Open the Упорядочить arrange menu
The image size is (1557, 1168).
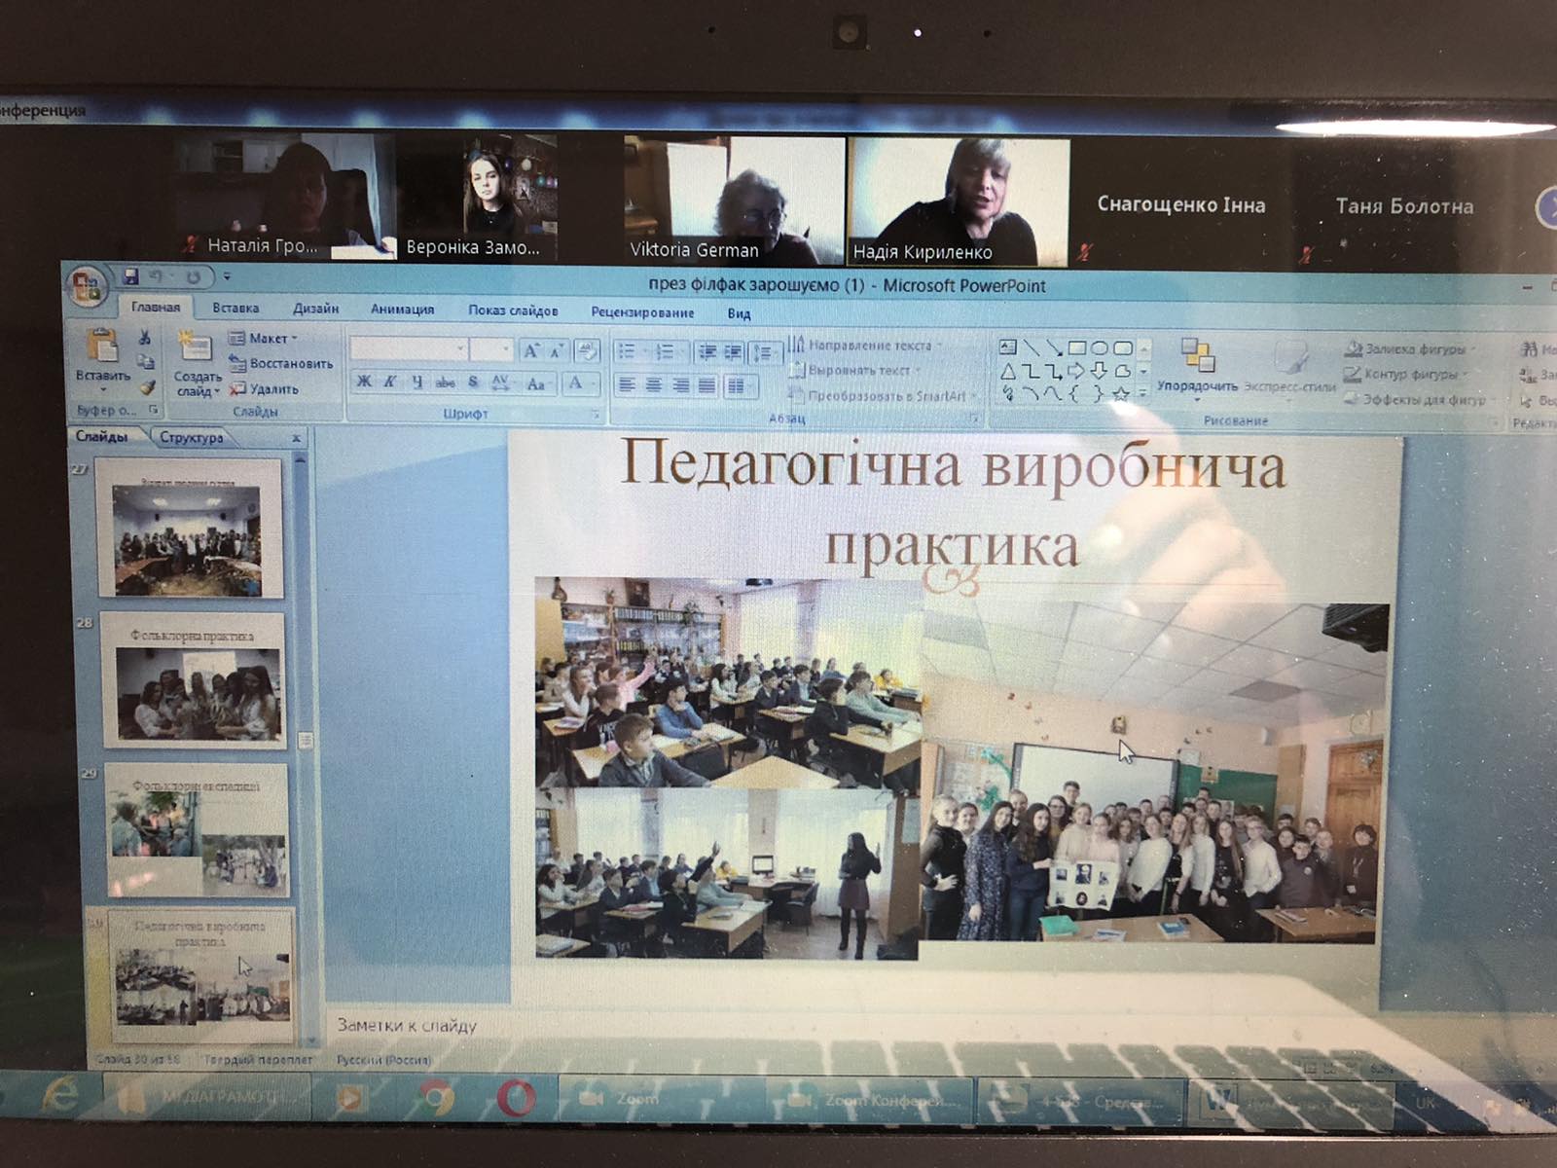[1198, 366]
